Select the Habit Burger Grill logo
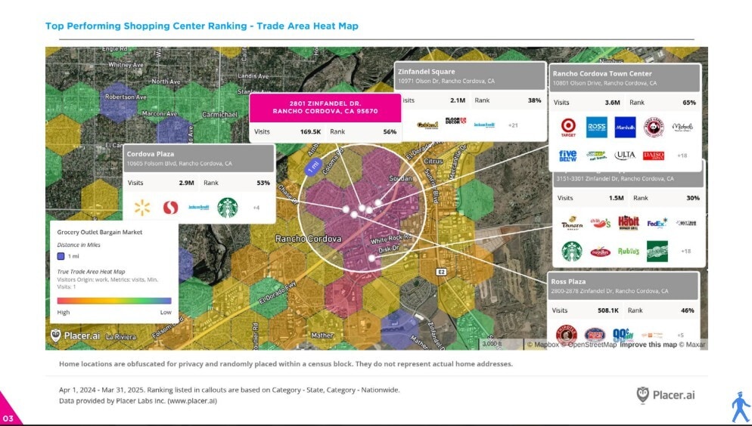 click(x=629, y=223)
